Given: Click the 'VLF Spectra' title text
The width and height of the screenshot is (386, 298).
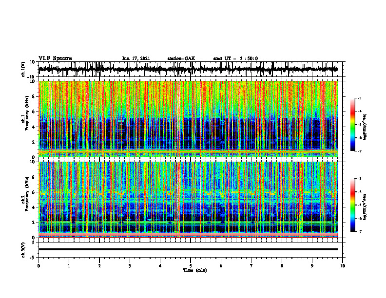Looking at the screenshot, I should 55,58.
